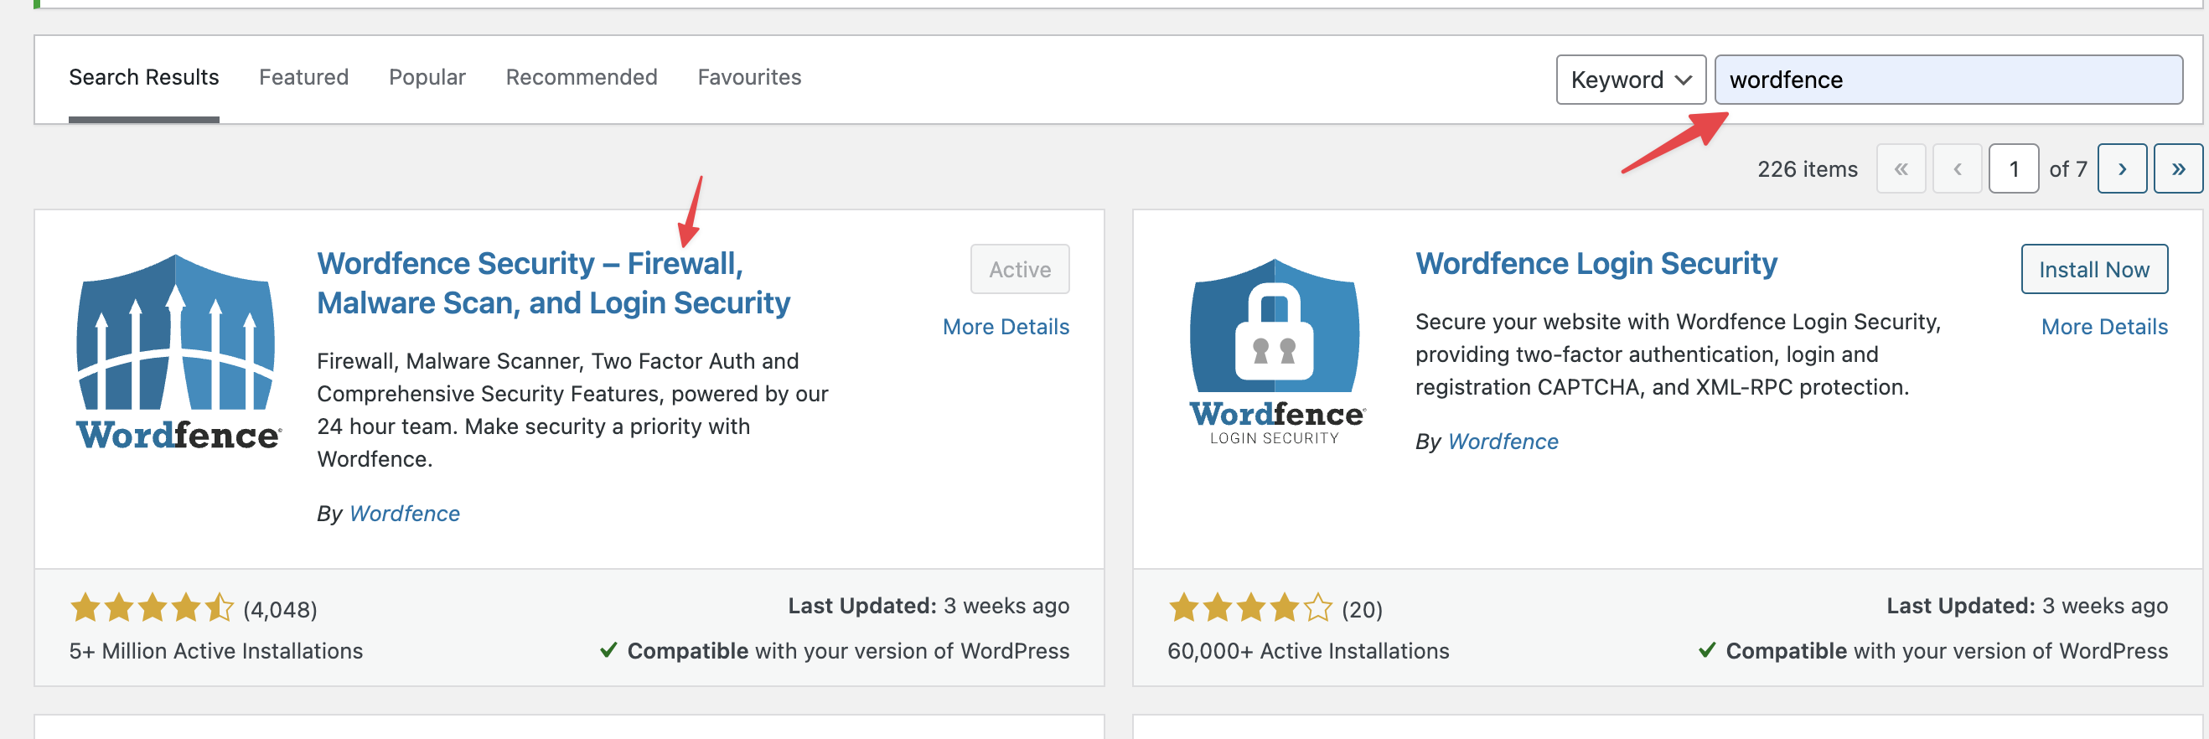Open Wordfence Security – Firewall plugin title link
Image resolution: width=2209 pixels, height=739 pixels.
pos(553,283)
